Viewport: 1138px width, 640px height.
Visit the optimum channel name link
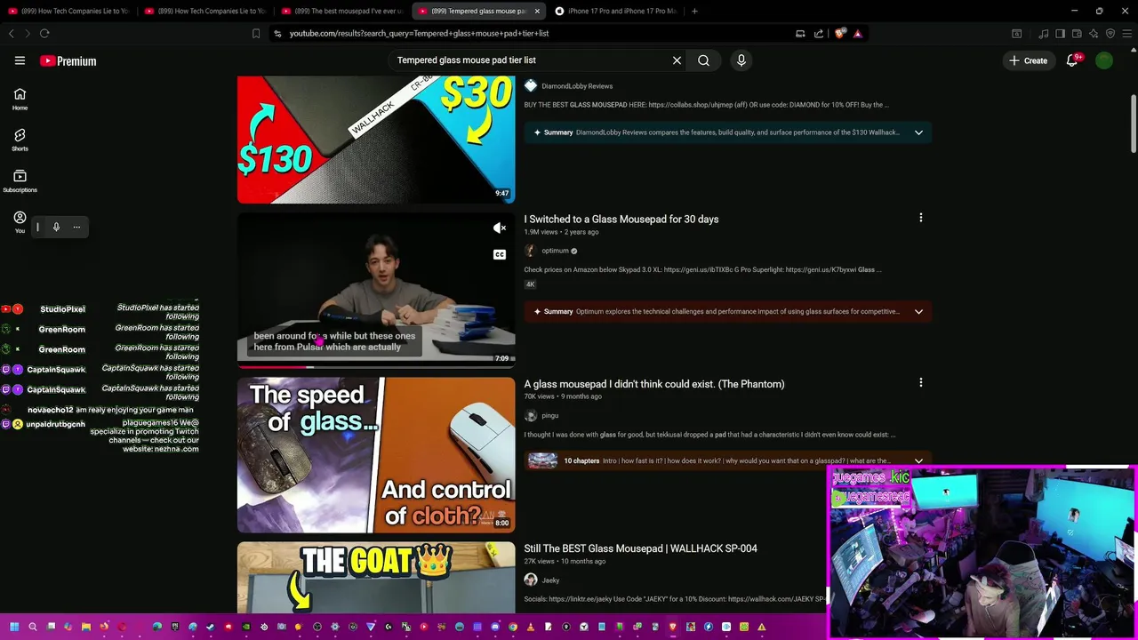pyautogui.click(x=555, y=251)
